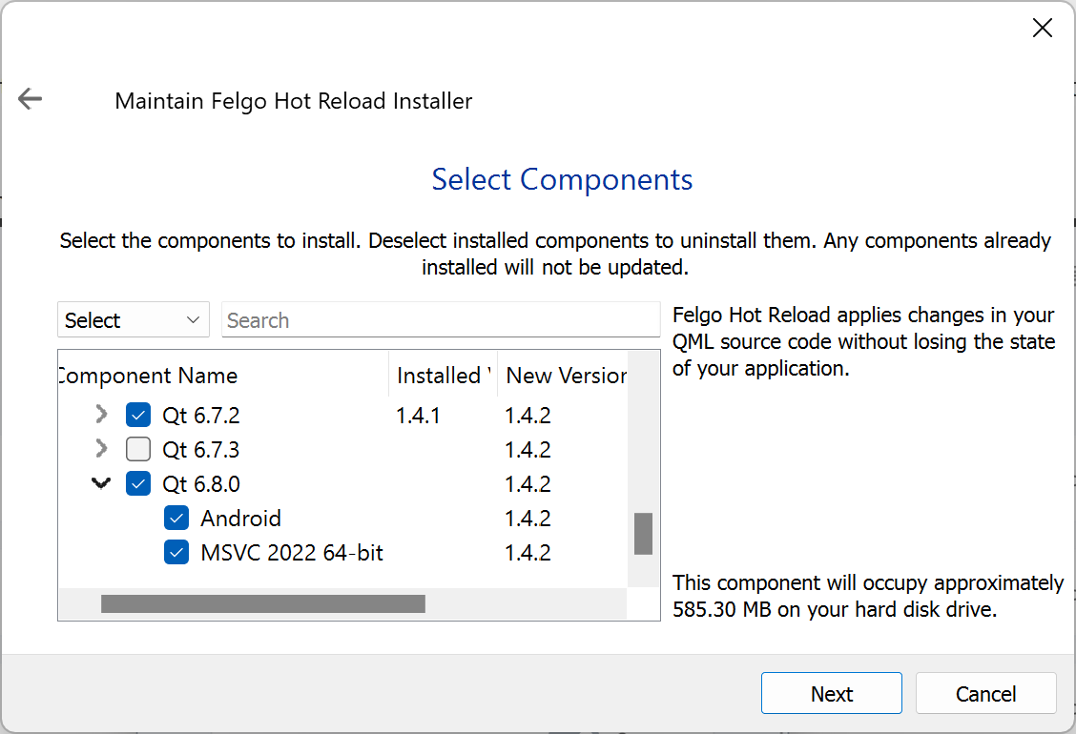Close the installer window
This screenshot has height=734, width=1076.
click(x=1042, y=28)
